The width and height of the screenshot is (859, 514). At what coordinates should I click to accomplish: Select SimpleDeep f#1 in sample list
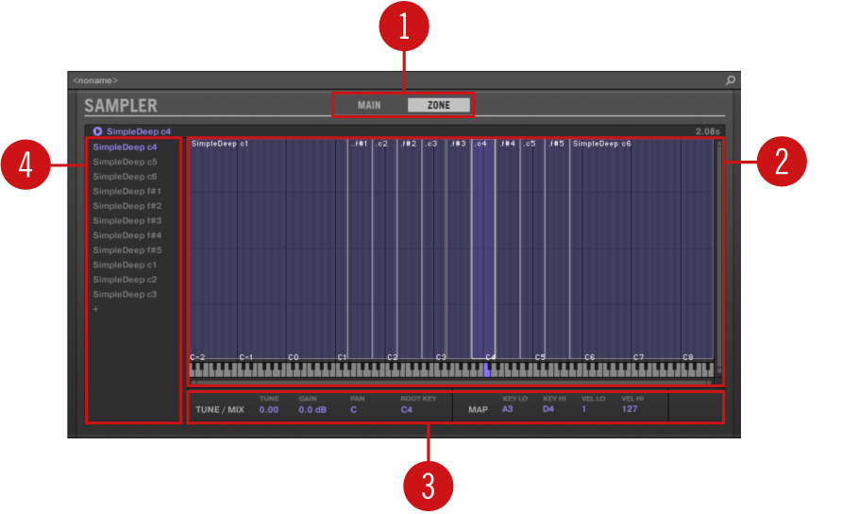tap(126, 191)
